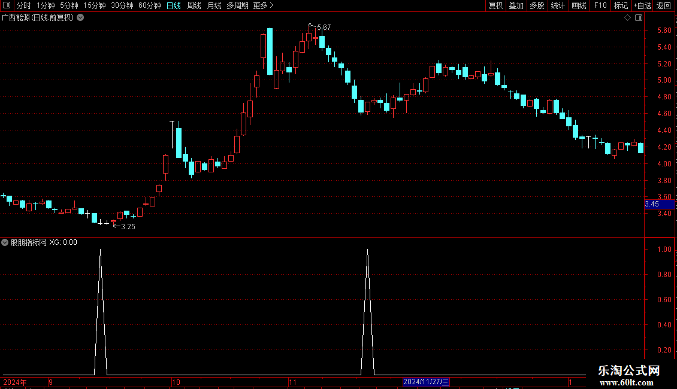Select the 60分钟 period

tap(149, 5)
